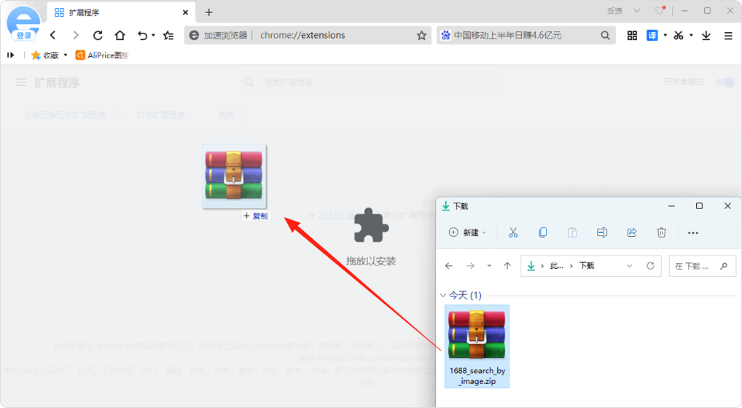Collapse the 今天 file group
Image resolution: width=742 pixels, height=408 pixels.
coord(442,295)
